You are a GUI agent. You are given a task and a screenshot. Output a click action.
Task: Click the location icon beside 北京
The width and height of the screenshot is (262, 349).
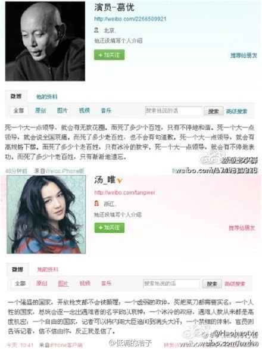pos(96,30)
